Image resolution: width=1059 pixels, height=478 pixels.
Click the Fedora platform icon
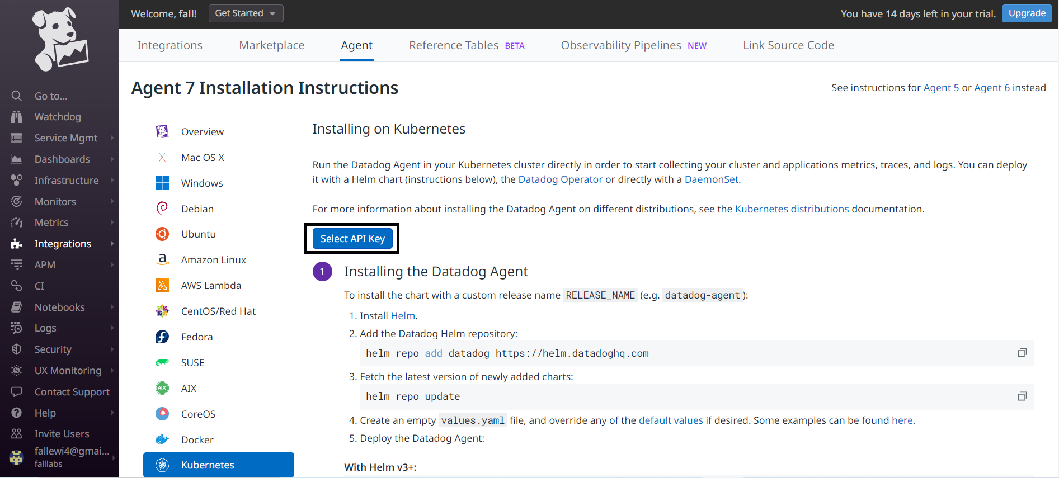pos(162,337)
